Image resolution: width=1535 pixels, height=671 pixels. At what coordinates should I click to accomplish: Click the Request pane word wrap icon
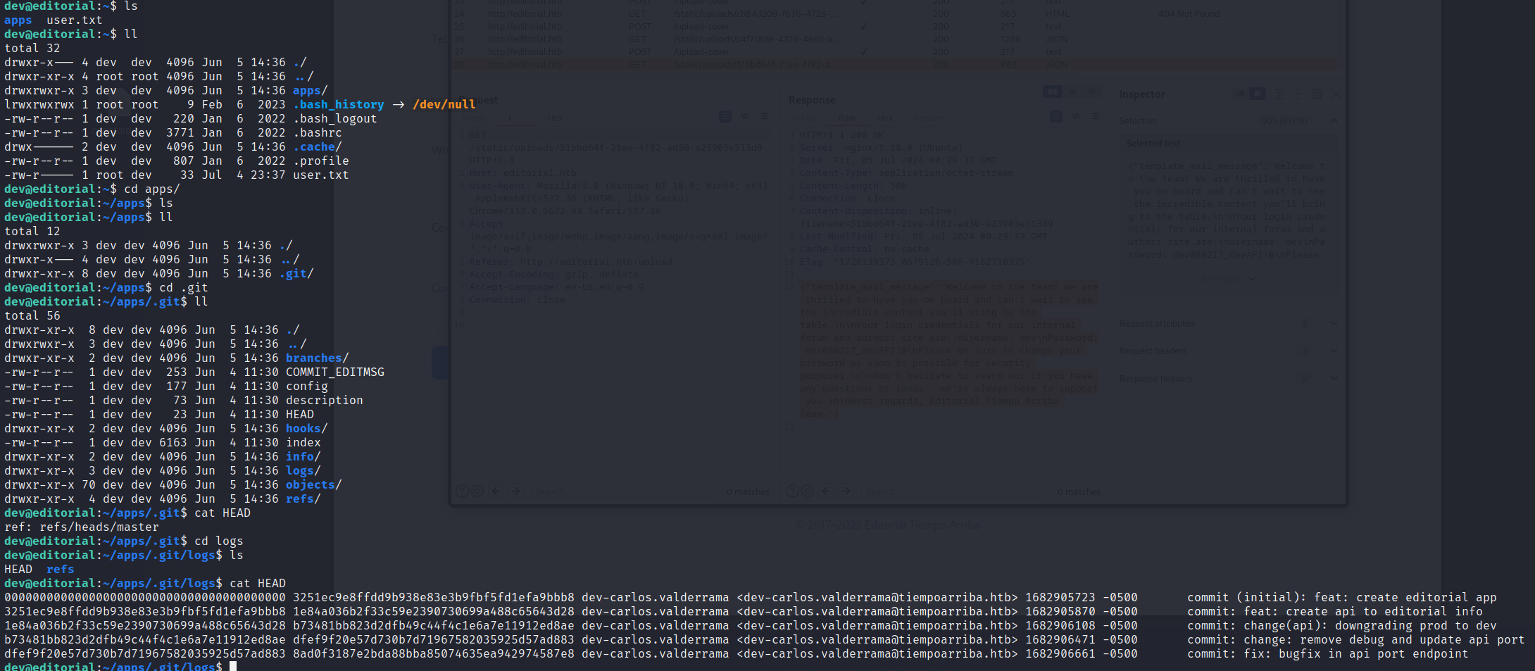(x=725, y=116)
